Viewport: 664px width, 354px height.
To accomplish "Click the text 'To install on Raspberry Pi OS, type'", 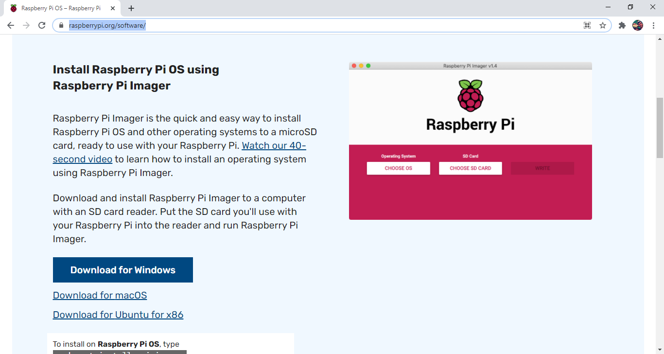I will click(116, 344).
